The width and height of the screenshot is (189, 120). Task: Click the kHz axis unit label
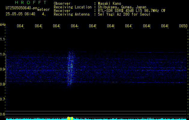coord(3,25)
